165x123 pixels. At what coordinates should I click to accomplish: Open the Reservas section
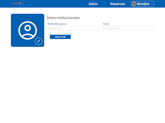[118, 4]
